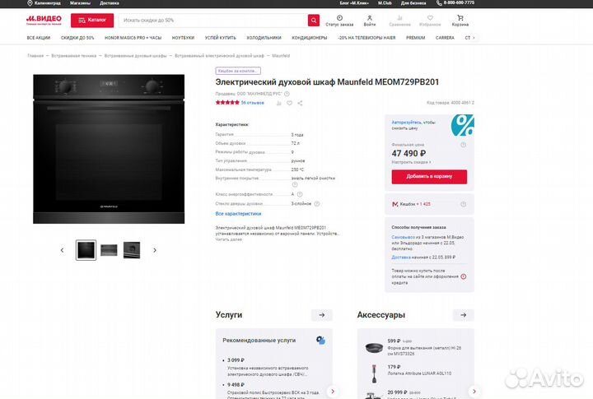Show energy class A info icon
The height and width of the screenshot is (399, 593).
300,194
